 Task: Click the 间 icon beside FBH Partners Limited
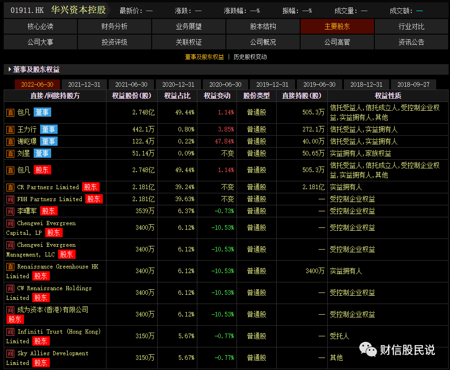pyautogui.click(x=10, y=199)
